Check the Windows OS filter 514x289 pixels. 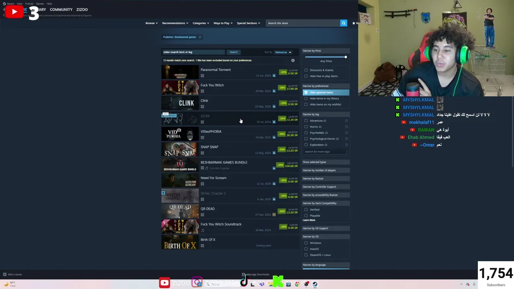(x=306, y=243)
